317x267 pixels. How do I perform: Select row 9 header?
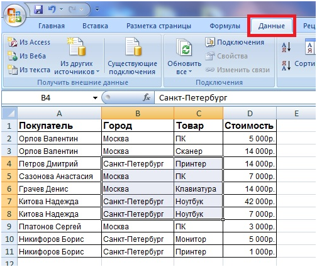tap(9, 226)
